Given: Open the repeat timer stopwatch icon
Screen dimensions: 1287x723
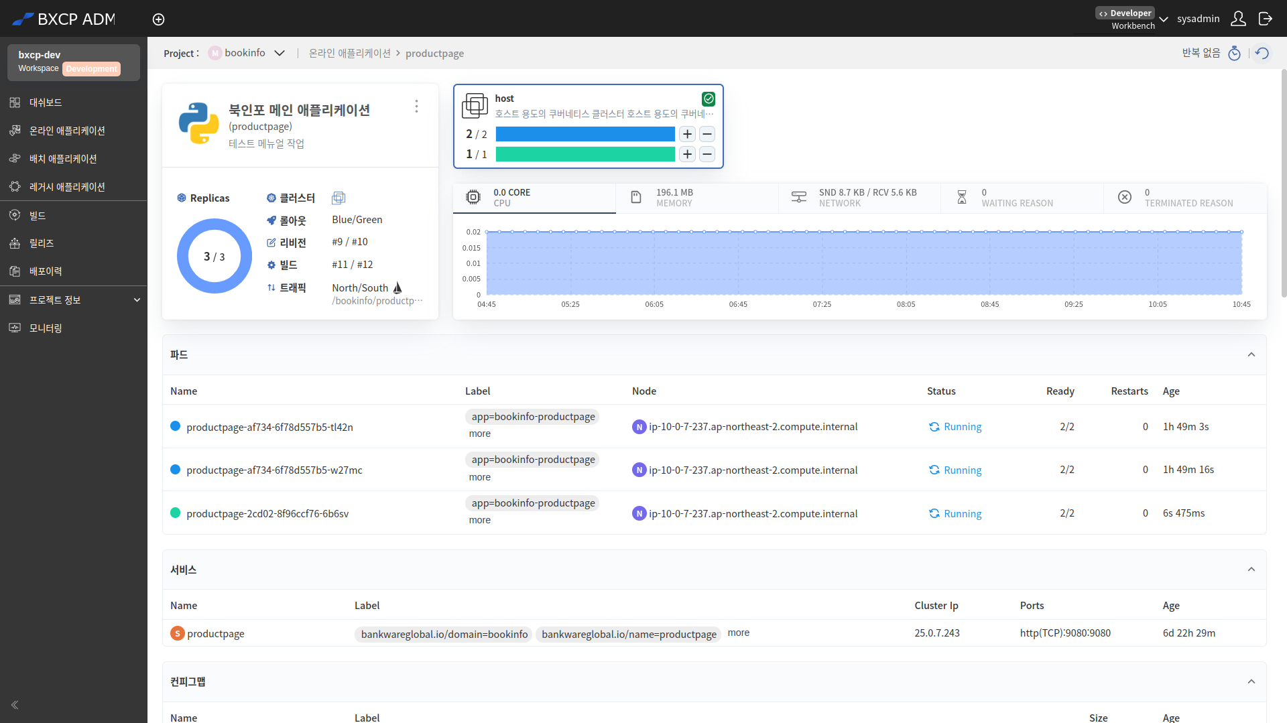Looking at the screenshot, I should point(1234,53).
